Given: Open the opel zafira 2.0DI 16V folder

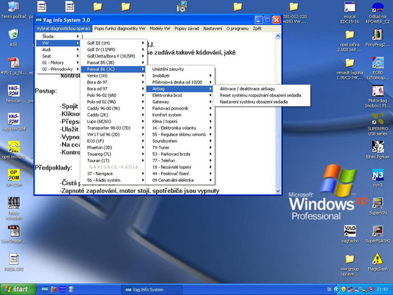Looking at the screenshot, I should point(349,41).
